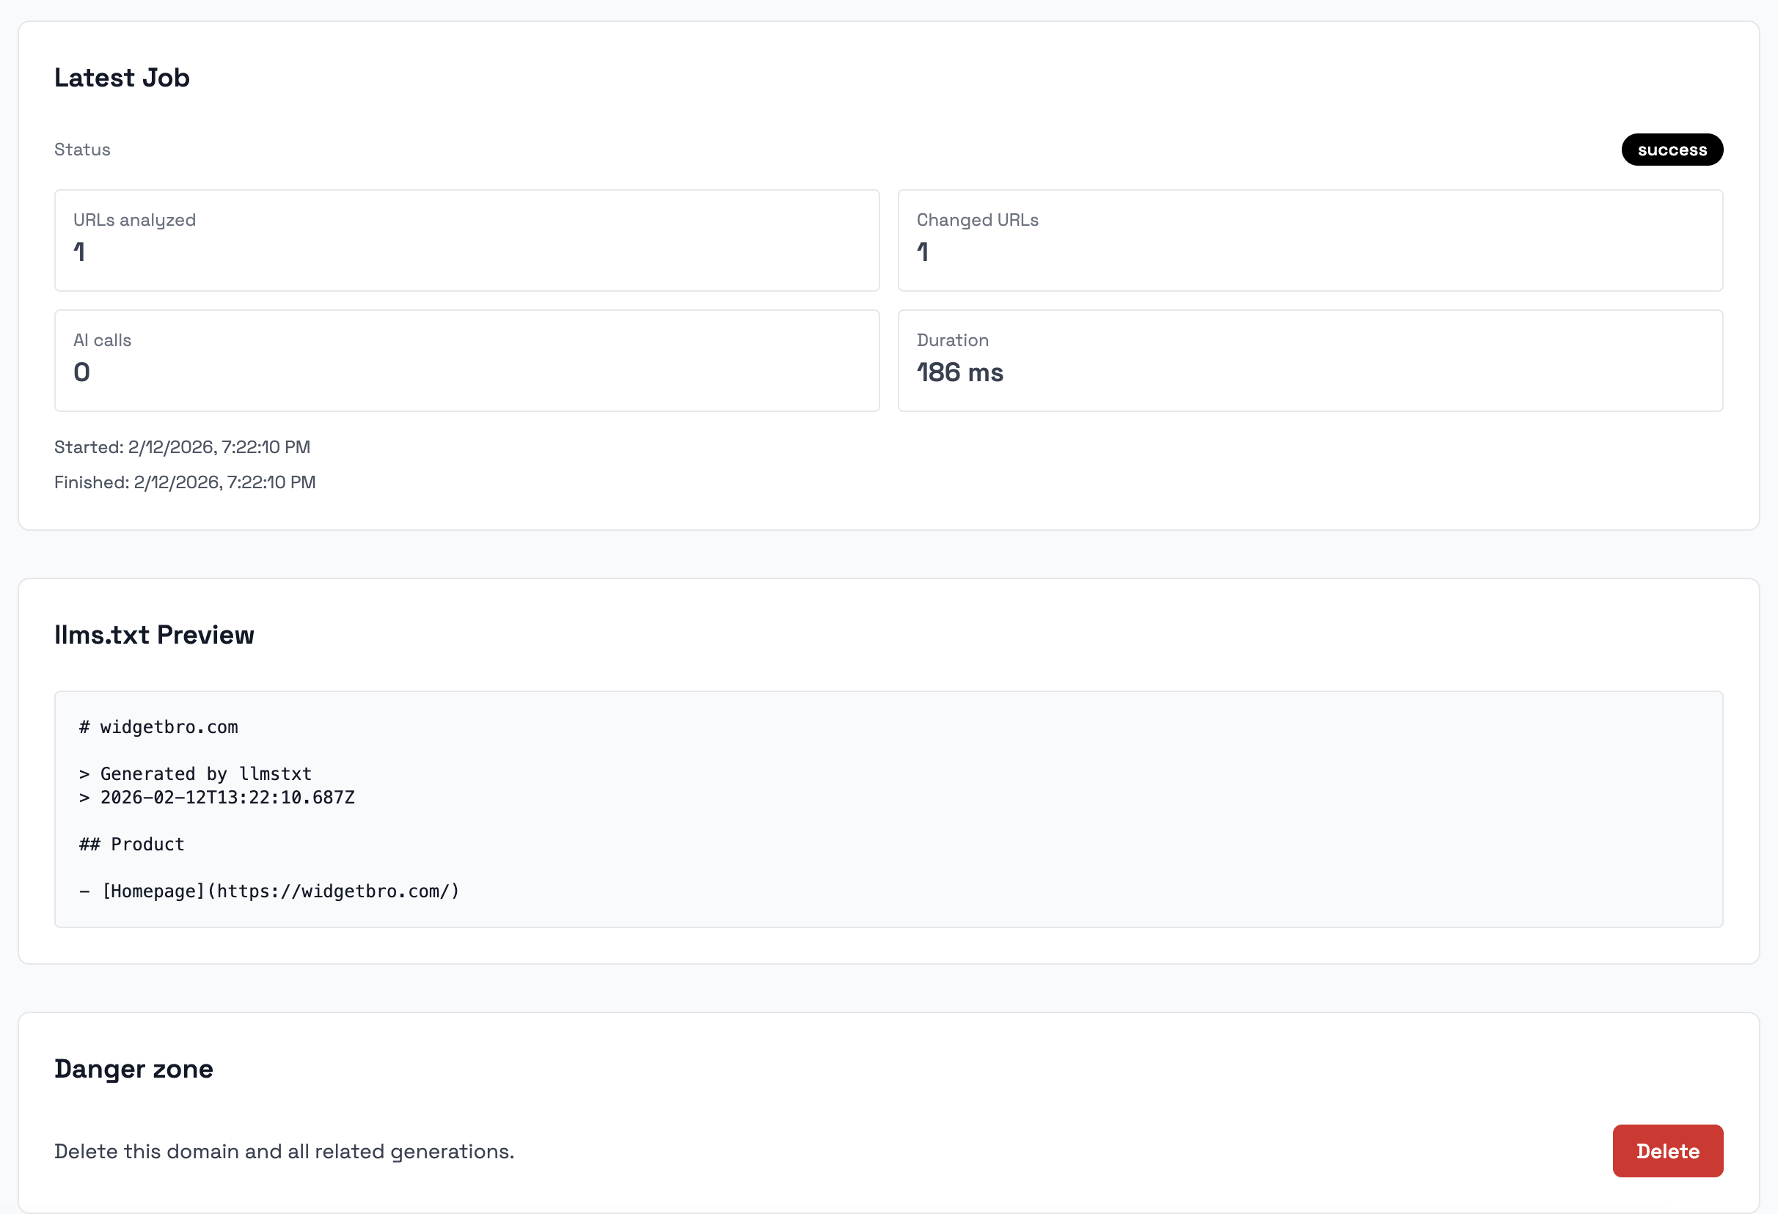Click the llms.txt Preview heading

point(154,635)
